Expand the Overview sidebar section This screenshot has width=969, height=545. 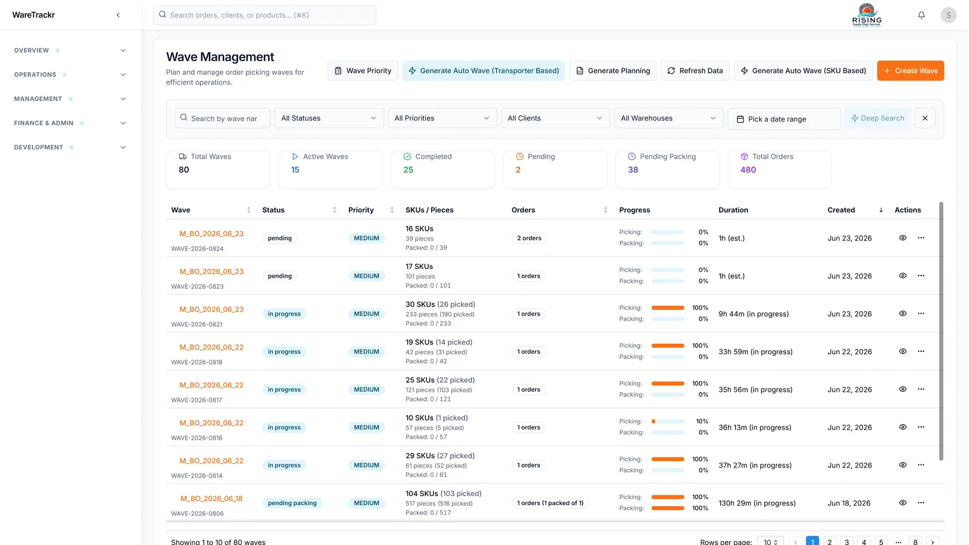[70, 50]
